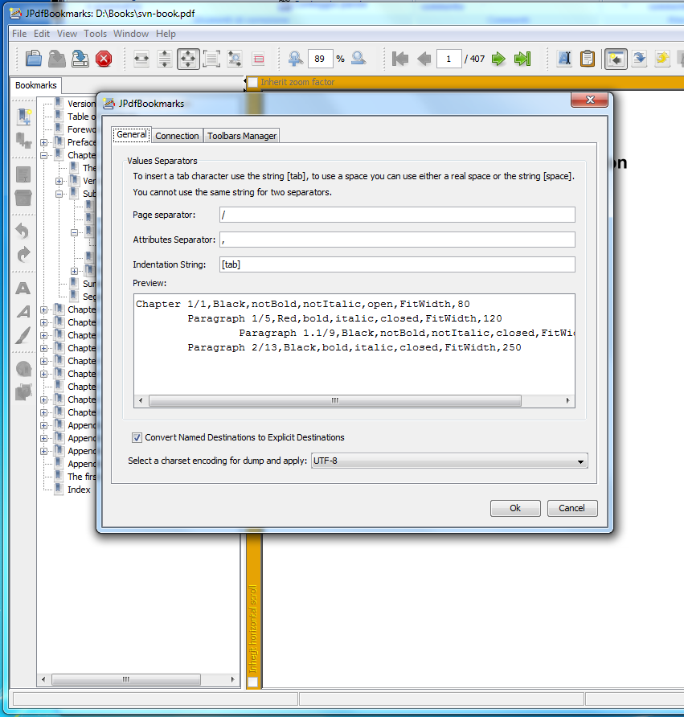Select the 'Forewo' bookmark
The image size is (684, 717).
(x=81, y=129)
